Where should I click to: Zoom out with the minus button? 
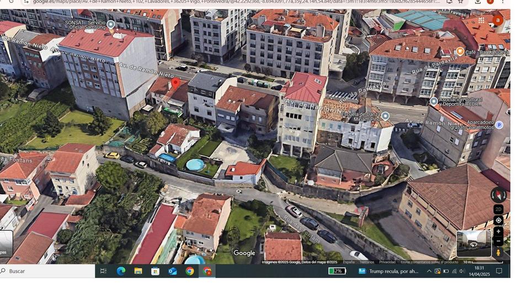[498, 242]
